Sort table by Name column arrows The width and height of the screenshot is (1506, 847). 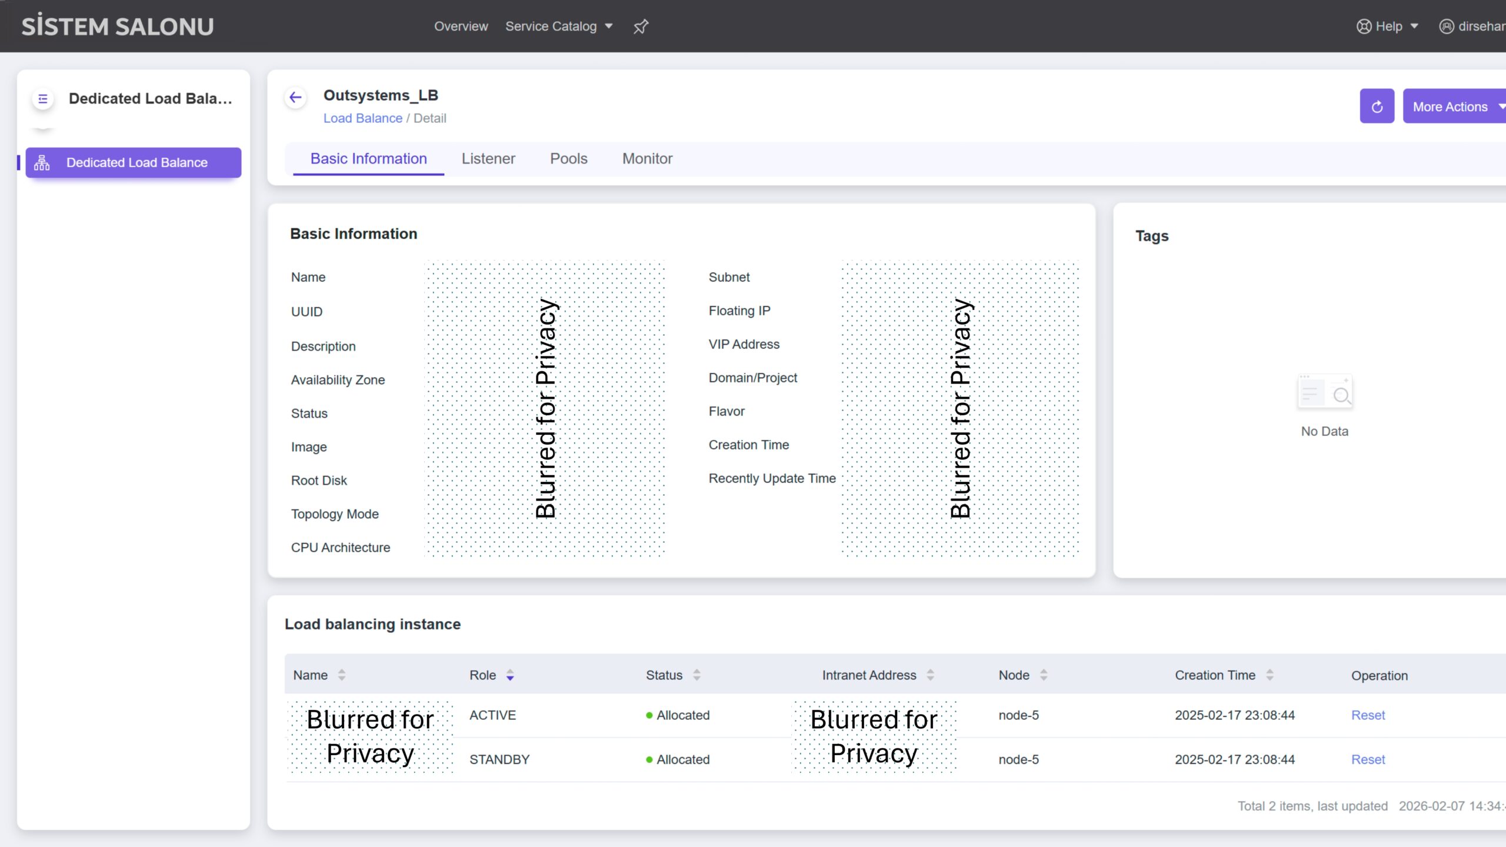[342, 675]
